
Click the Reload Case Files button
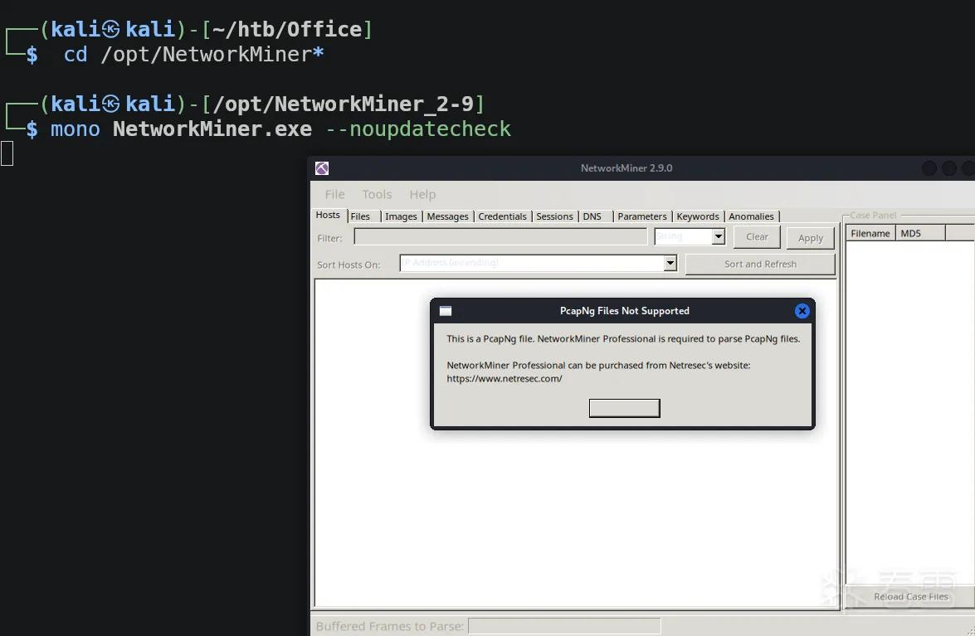point(911,597)
